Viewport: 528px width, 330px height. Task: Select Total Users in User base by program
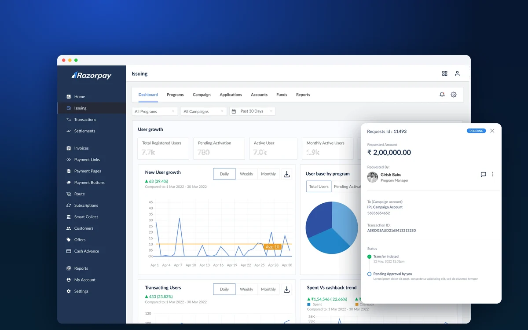[319, 187]
